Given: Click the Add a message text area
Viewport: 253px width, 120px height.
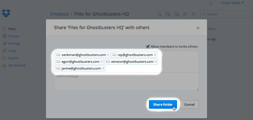Looking at the screenshot, I should (x=126, y=82).
